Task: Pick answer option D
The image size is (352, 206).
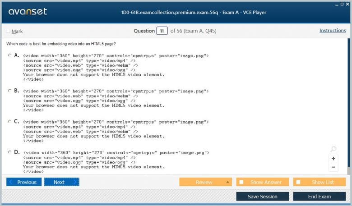Action: pyautogui.click(x=10, y=152)
